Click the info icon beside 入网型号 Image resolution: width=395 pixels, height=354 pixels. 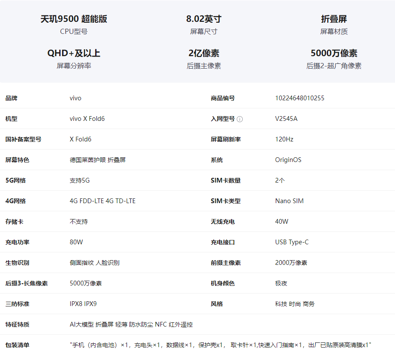(240, 119)
